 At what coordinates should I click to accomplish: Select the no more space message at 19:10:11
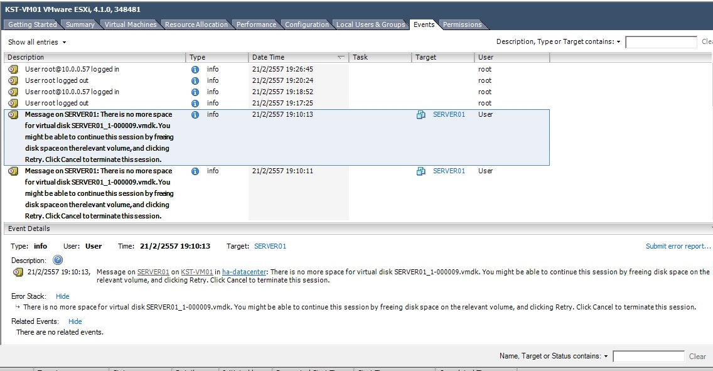pyautogui.click(x=99, y=193)
